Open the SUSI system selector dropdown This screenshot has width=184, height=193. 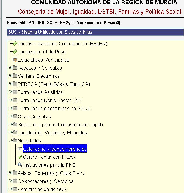95,32
